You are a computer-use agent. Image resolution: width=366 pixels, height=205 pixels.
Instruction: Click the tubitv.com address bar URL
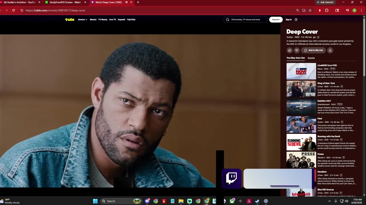pyautogui.click(x=55, y=10)
